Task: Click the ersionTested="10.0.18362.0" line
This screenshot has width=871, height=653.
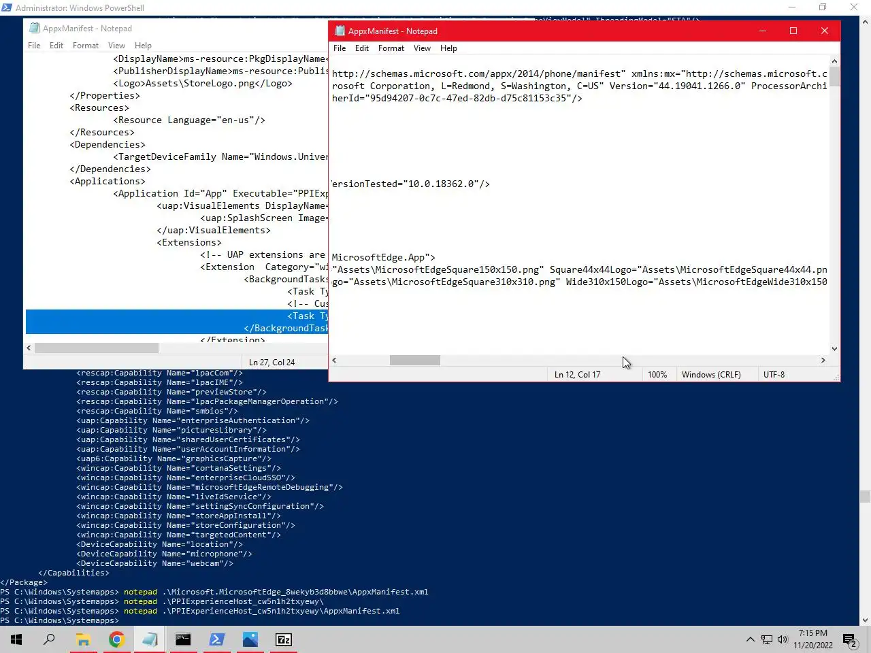Action: click(x=410, y=184)
